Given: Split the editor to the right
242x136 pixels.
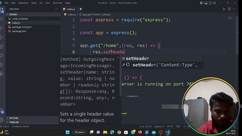Looking at the screenshot, I should click(x=229, y=9).
